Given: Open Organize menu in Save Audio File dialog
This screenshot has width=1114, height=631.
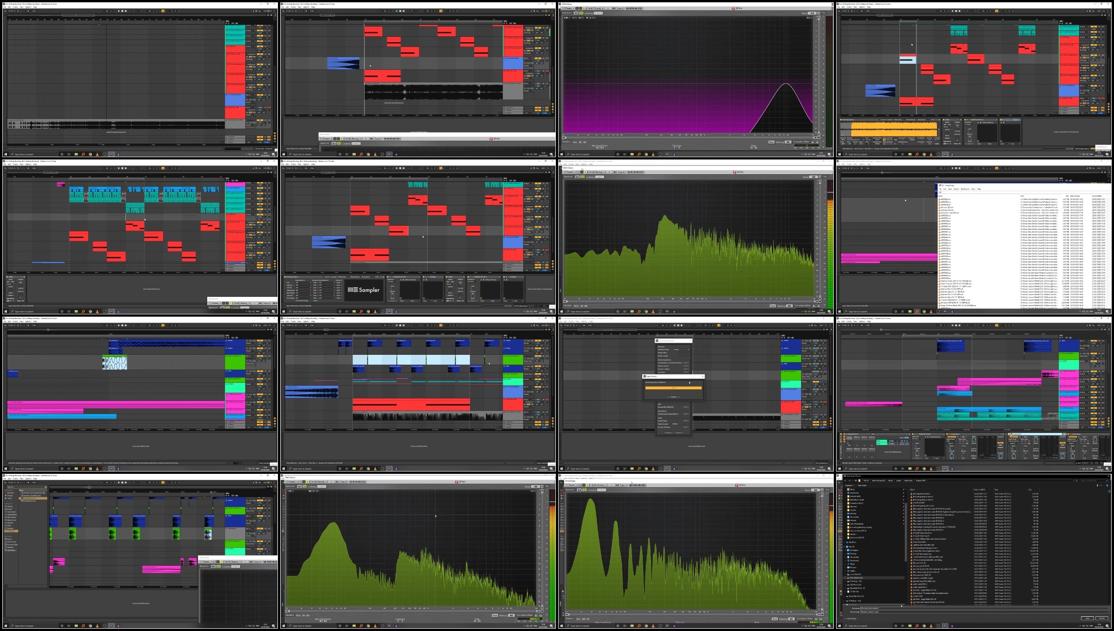Looking at the screenshot, I should pos(849,485).
